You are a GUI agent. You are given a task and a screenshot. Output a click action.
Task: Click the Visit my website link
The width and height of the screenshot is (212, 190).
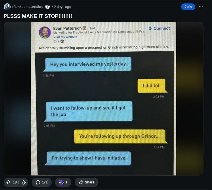tap(65, 37)
